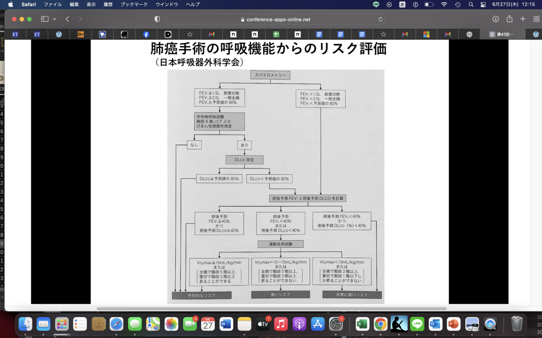This screenshot has height=338, width=542.
Task: Click the conference-apps-online.net address field
Action: pyautogui.click(x=275, y=19)
